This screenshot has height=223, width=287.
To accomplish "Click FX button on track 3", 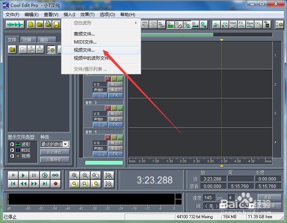I will [x=116, y=125].
